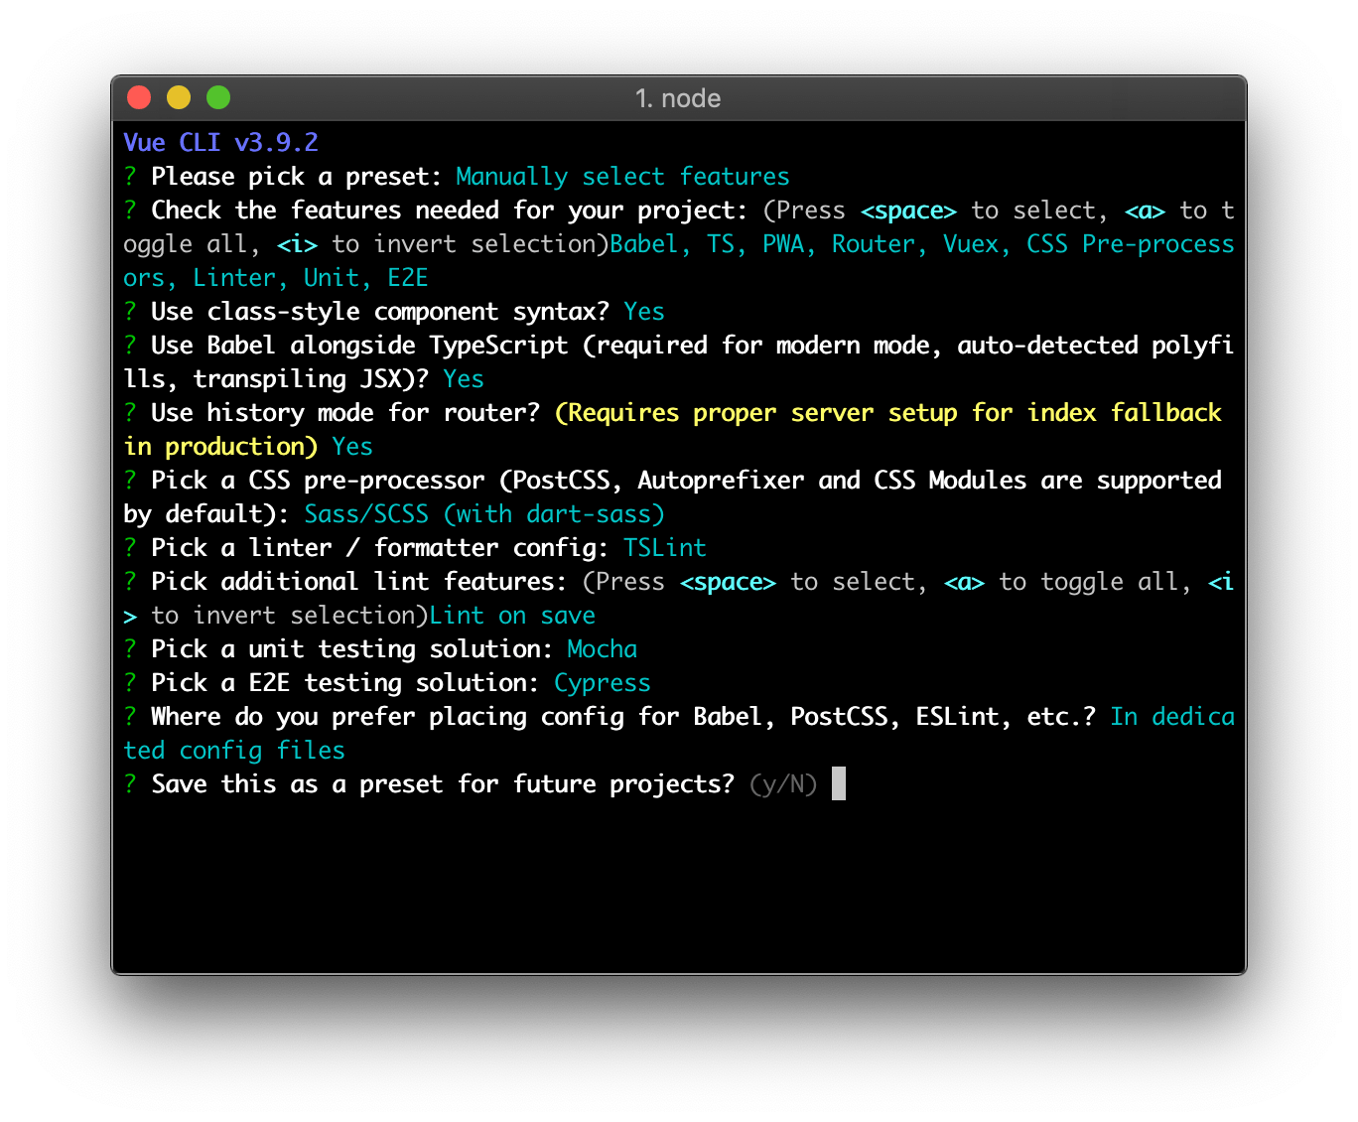Select the node title in the title bar
Screen dimensions: 1358x1122
pyautogui.click(x=678, y=98)
